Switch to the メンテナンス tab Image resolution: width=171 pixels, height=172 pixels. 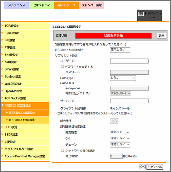tap(17, 5)
